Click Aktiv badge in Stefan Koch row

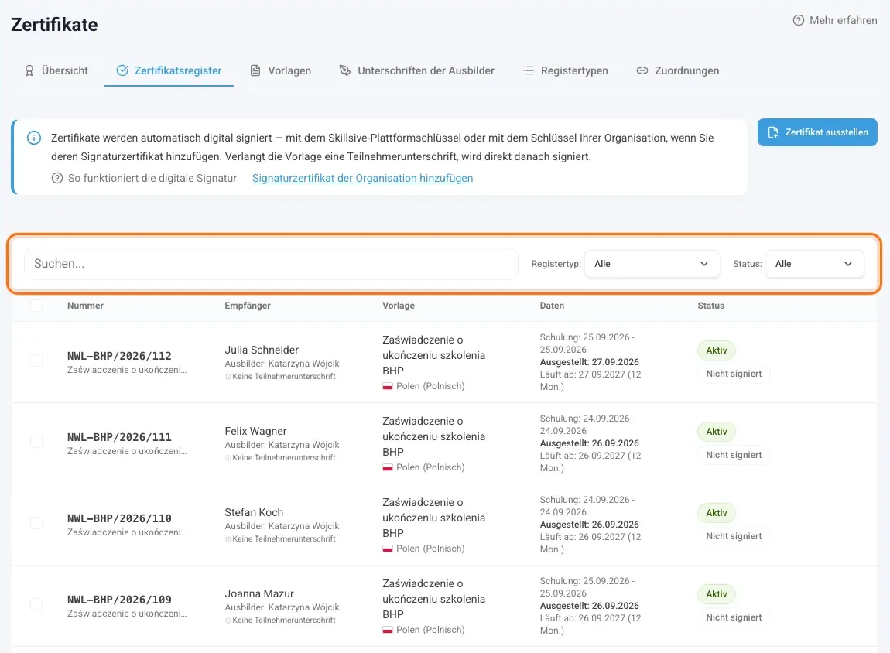coord(717,513)
